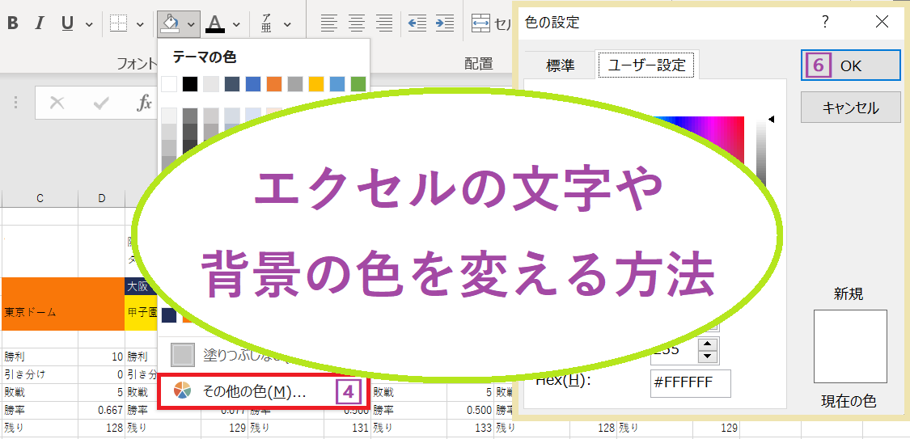Image resolution: width=910 pixels, height=439 pixels.
Task: Click Insert Function fx icon
Action: click(x=144, y=103)
